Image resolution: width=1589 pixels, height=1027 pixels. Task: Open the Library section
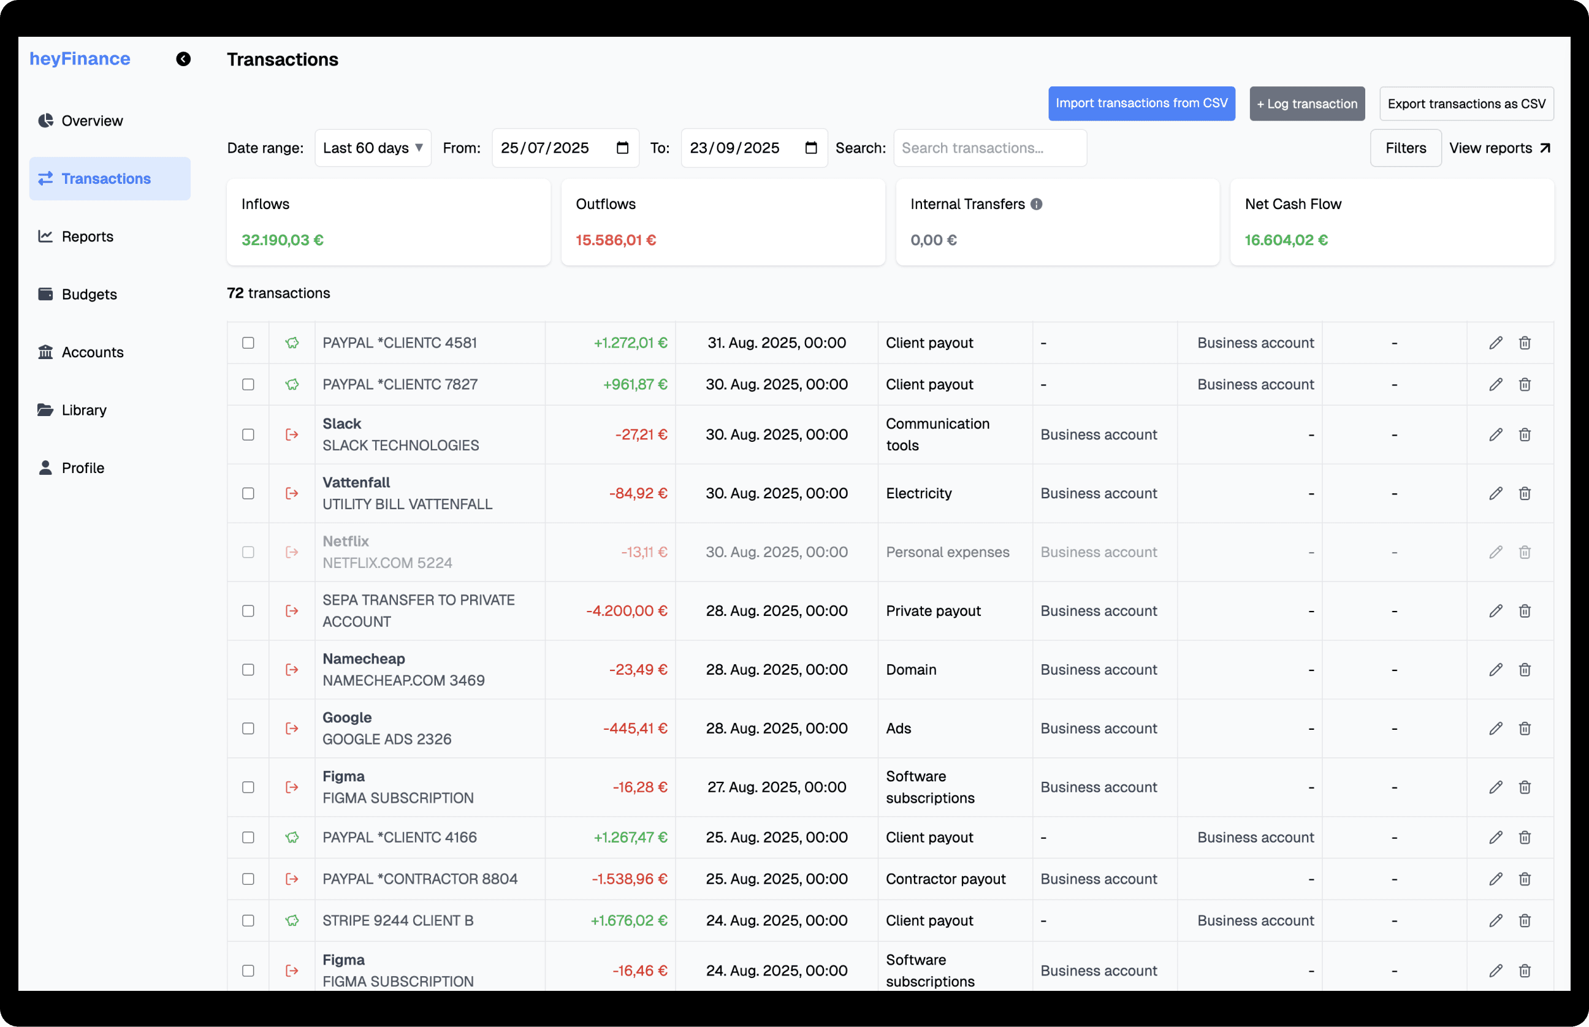[x=110, y=410]
